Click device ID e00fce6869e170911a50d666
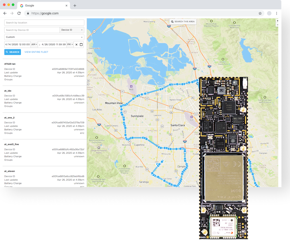The height and width of the screenshot is (243, 290). tap(68, 69)
